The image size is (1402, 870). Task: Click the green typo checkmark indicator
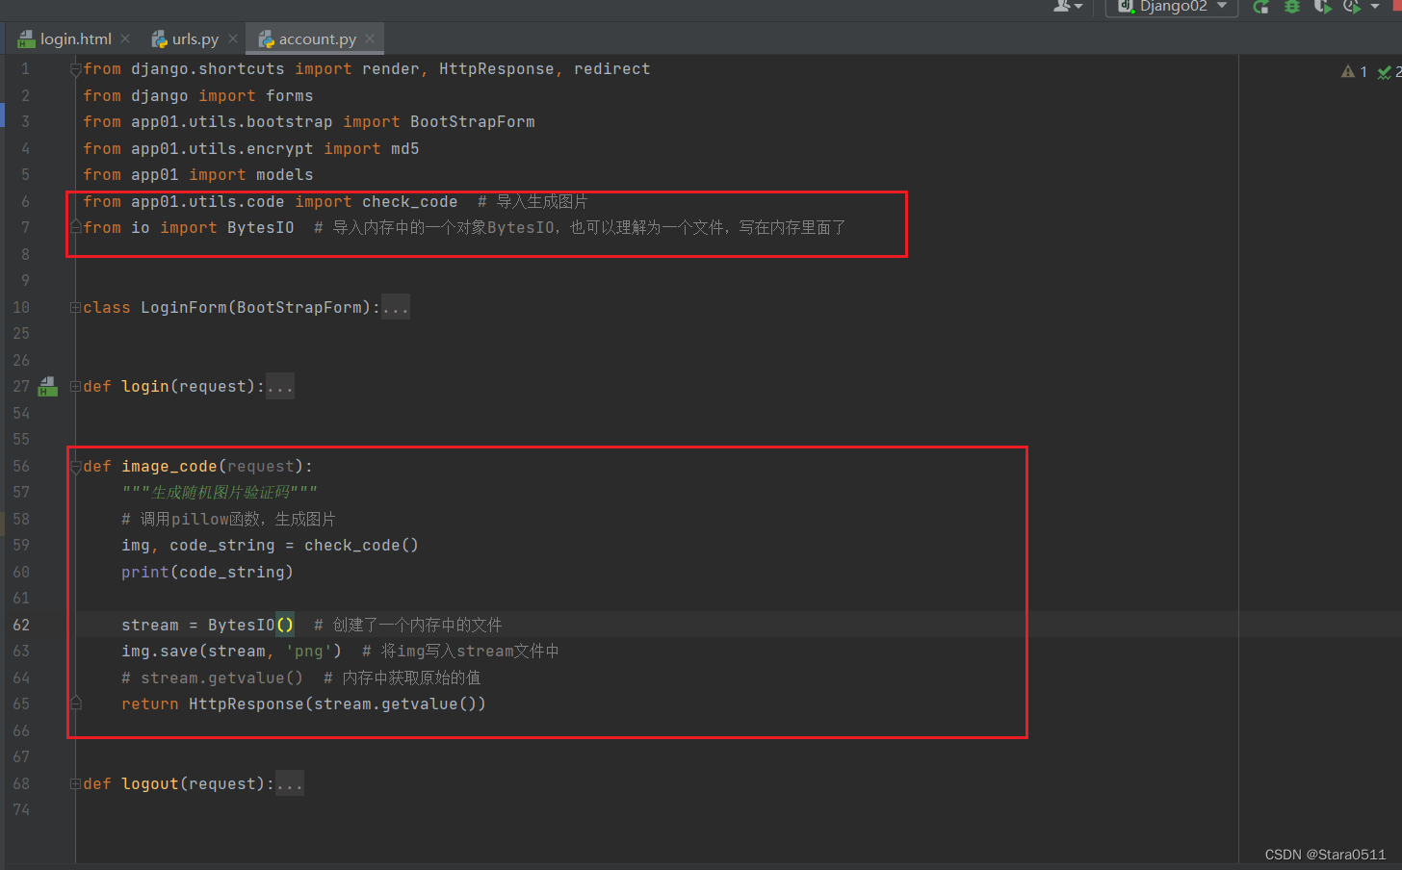click(x=1385, y=72)
